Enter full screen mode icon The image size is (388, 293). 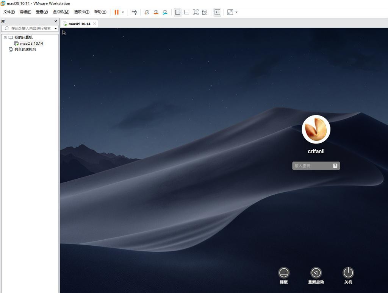click(196, 12)
